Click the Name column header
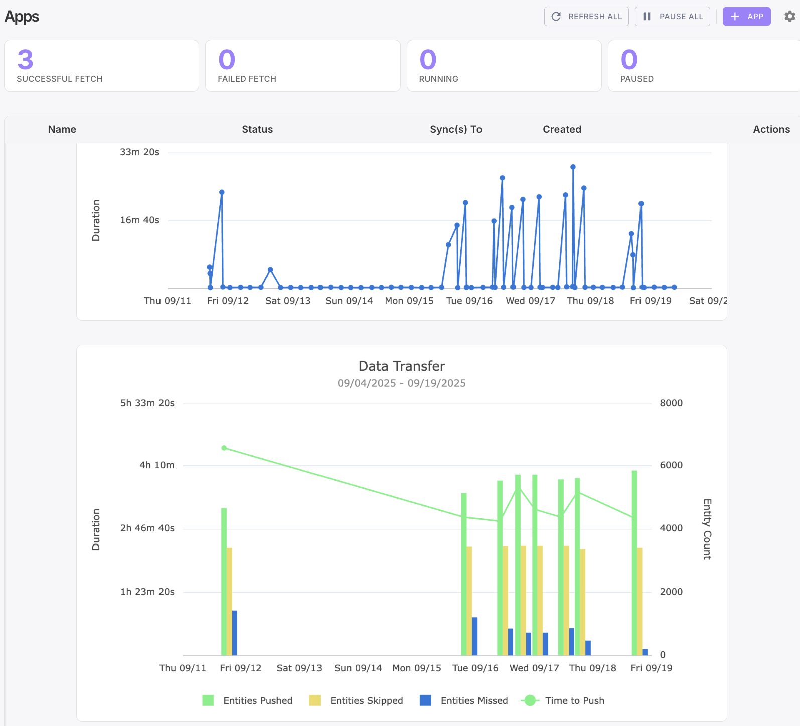Viewport: 800px width, 726px height. [x=62, y=129]
